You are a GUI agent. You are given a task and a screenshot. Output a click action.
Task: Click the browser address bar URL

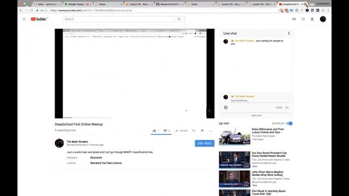pos(91,10)
